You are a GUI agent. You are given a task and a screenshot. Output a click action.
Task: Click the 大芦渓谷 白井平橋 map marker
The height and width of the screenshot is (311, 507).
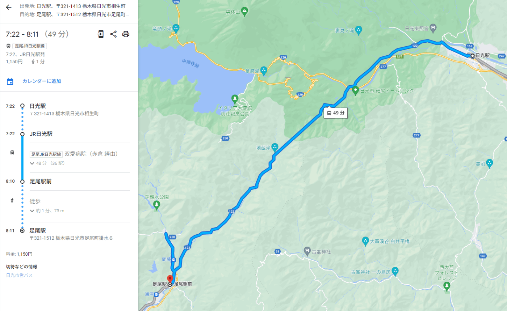tap(366, 241)
